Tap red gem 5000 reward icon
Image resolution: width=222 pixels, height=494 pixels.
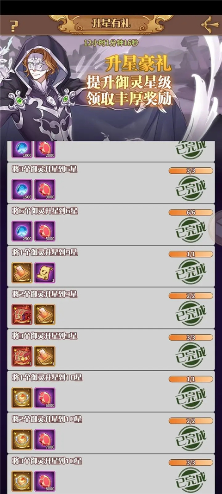[45, 231]
